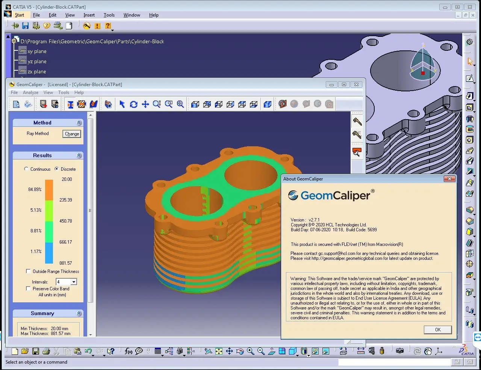Open CATIA Edit menu
Screen dimensions: 481x370
53,15
